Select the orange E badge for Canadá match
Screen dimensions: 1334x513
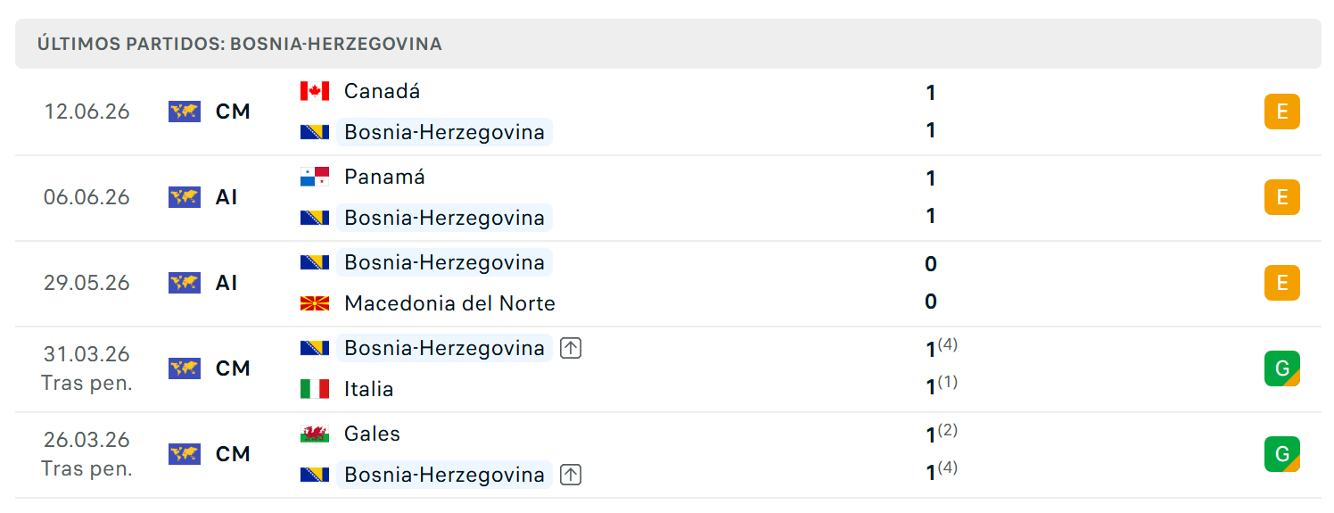click(1282, 112)
